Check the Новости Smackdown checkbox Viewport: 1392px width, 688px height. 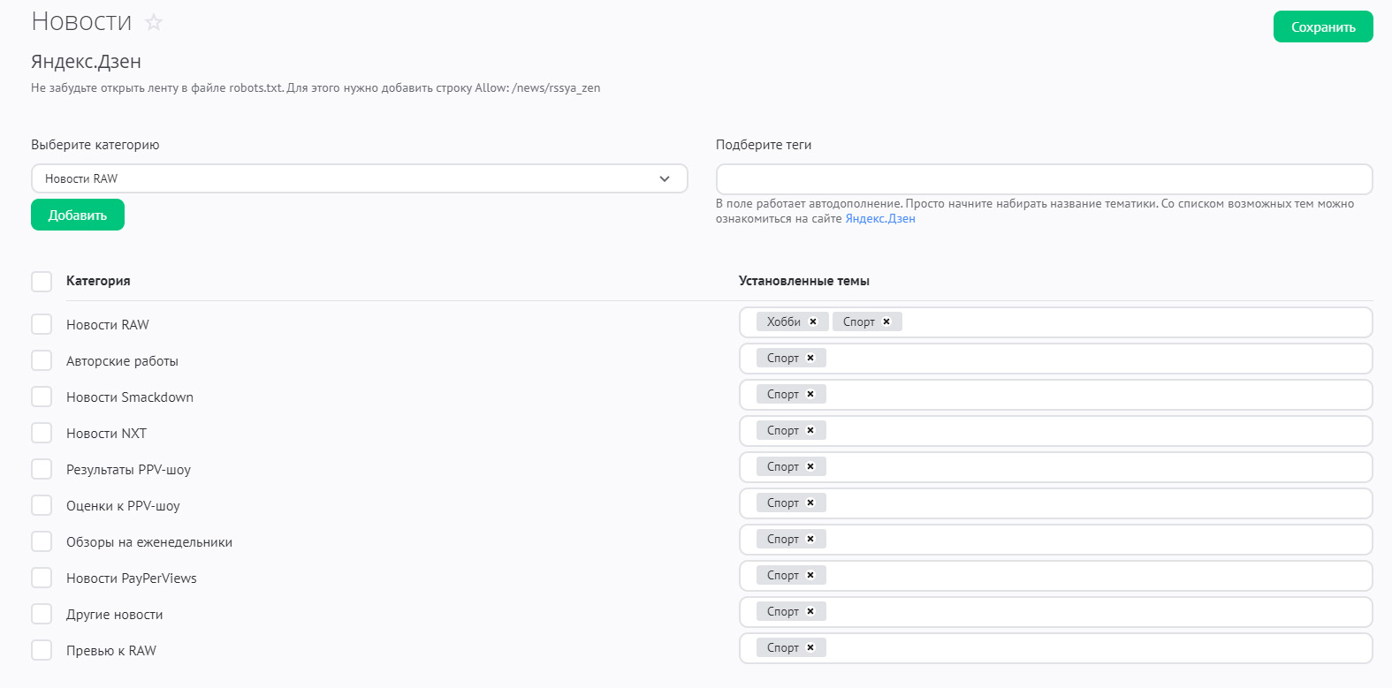[42, 397]
